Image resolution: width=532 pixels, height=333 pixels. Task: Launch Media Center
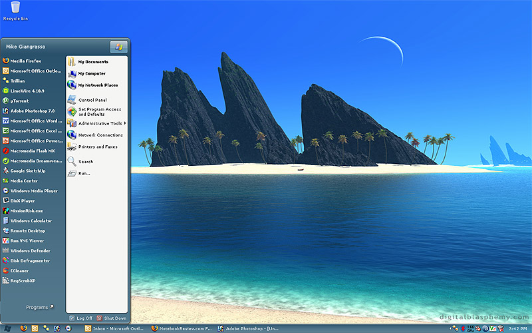click(21, 180)
